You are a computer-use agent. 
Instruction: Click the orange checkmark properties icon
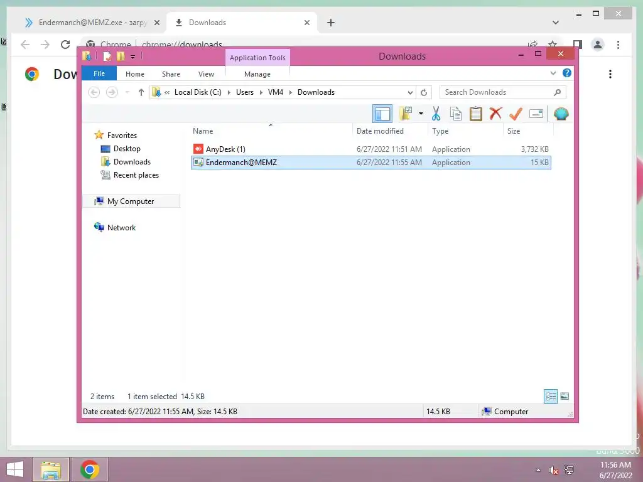click(516, 114)
